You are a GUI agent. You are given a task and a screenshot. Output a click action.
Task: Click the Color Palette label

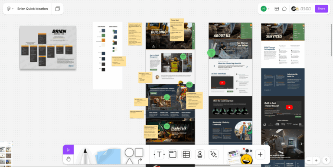coord(101,27)
